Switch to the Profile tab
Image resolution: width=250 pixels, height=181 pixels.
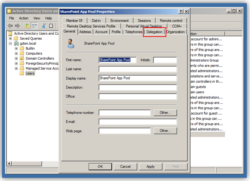coord(116,32)
